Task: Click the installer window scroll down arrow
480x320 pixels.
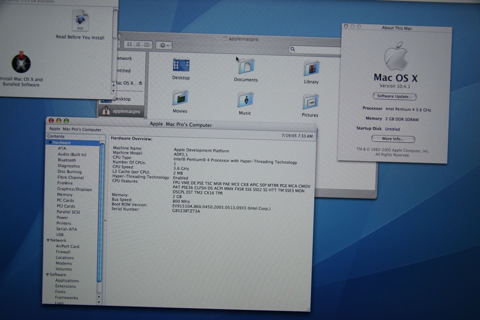Action: 113,91
